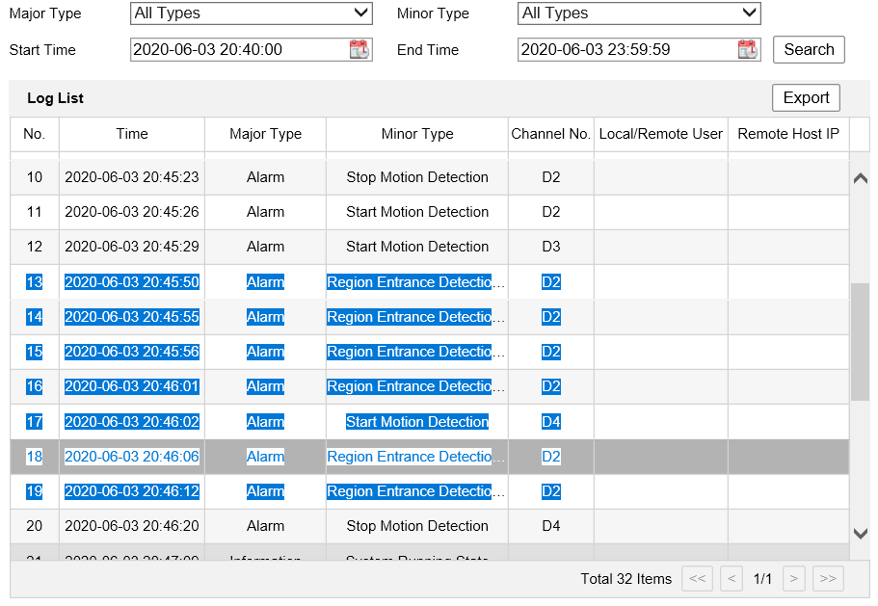878x606 pixels.
Task: Click the Channel No. column header
Action: tap(550, 135)
